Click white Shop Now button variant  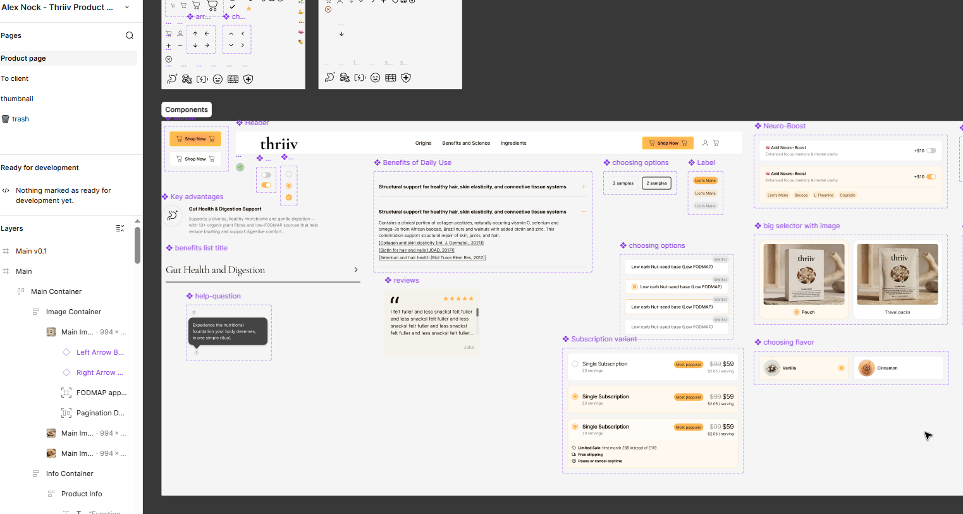pos(195,159)
